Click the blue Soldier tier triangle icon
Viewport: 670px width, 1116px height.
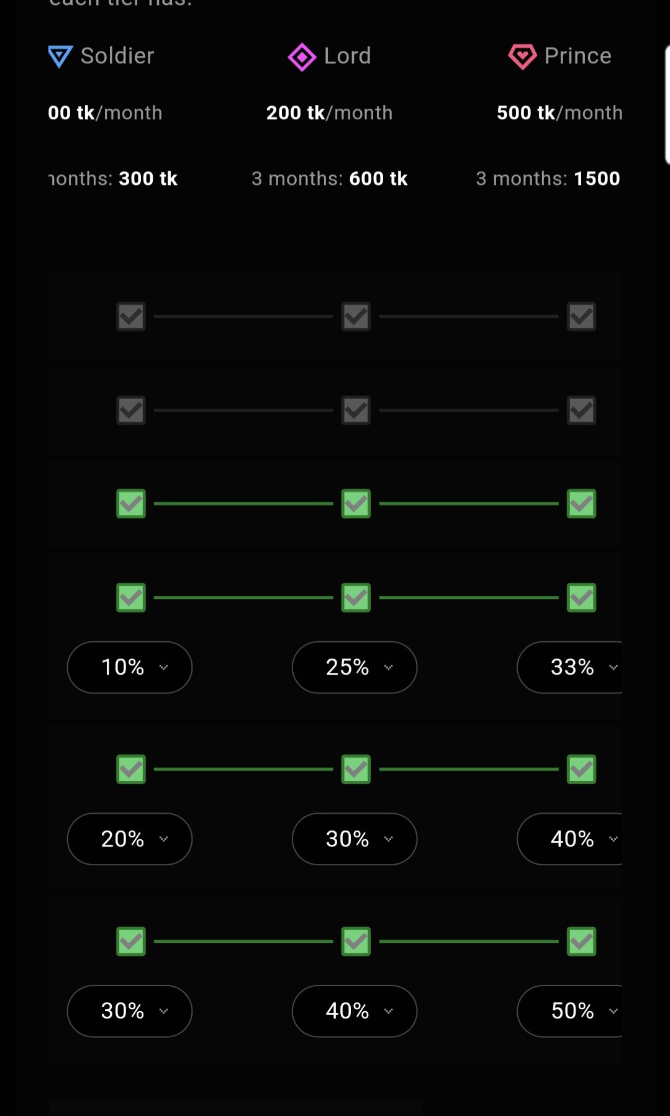click(60, 56)
